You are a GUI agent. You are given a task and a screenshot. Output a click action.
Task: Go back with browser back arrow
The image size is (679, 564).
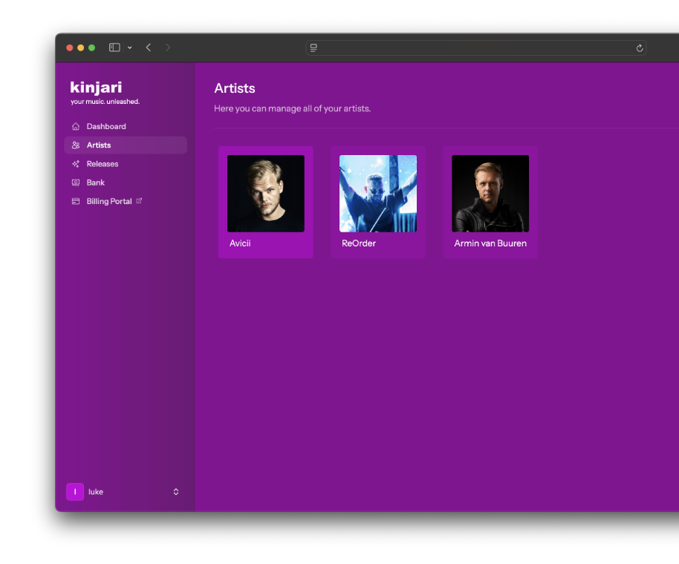click(x=149, y=47)
